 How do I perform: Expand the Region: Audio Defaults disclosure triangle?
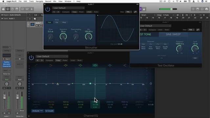(x=2, y=15)
